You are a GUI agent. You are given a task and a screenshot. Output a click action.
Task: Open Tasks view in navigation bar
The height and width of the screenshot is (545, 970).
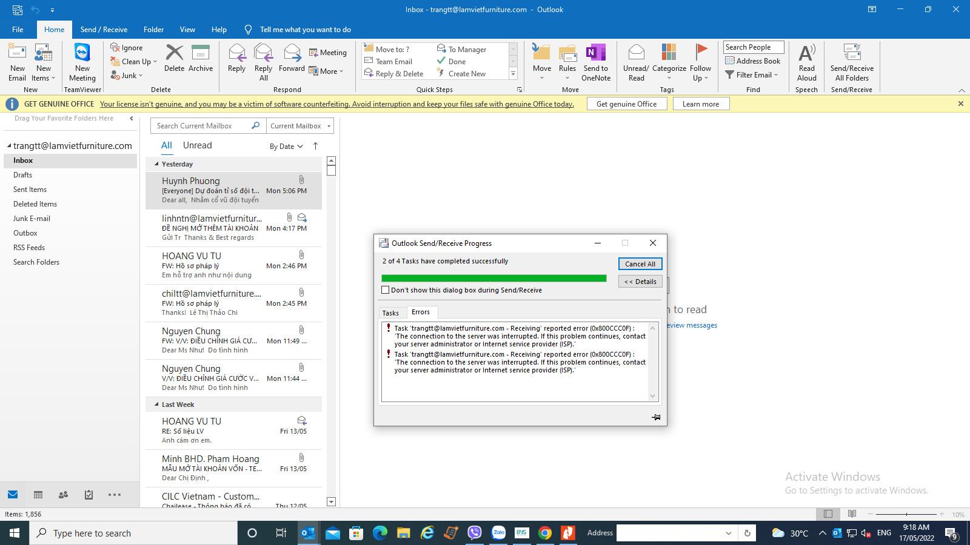(89, 495)
